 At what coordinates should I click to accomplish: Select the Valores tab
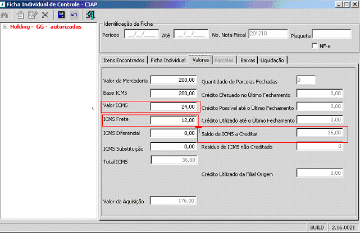200,60
